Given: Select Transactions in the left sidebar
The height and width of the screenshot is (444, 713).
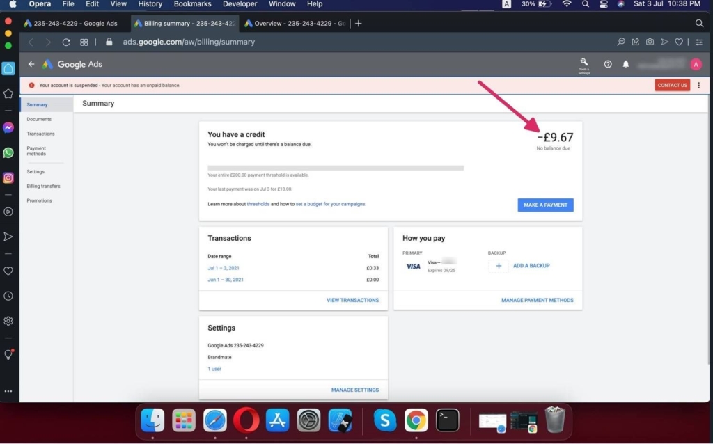Looking at the screenshot, I should click(x=40, y=134).
